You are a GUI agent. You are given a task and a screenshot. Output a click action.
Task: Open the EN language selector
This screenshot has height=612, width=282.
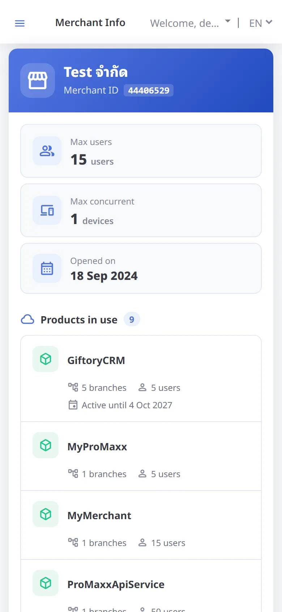click(261, 23)
